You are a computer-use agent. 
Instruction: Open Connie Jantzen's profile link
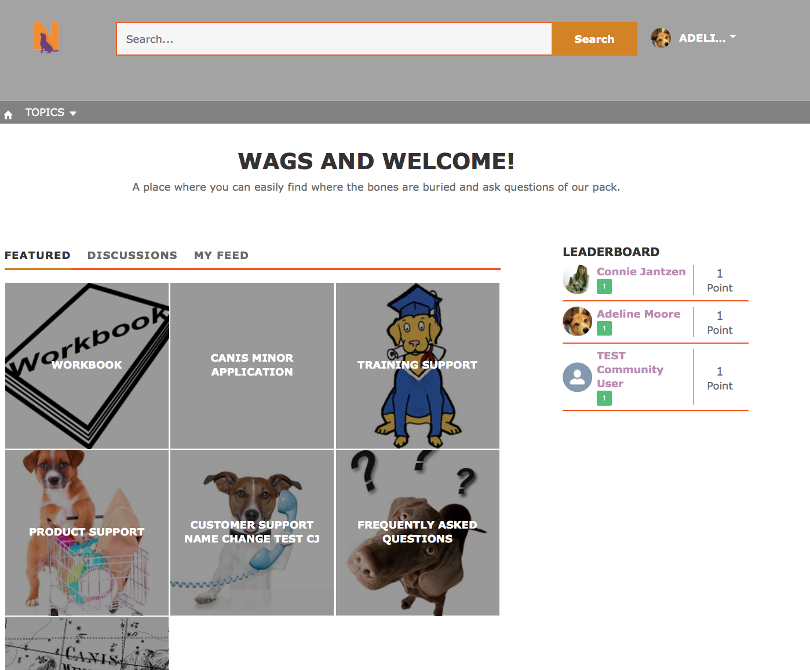[641, 272]
